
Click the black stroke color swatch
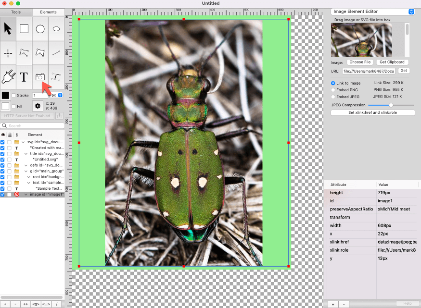(5, 95)
